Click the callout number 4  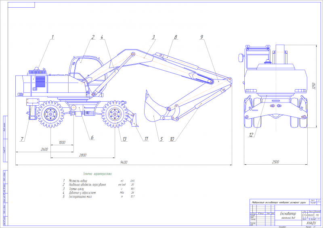click(x=102, y=37)
